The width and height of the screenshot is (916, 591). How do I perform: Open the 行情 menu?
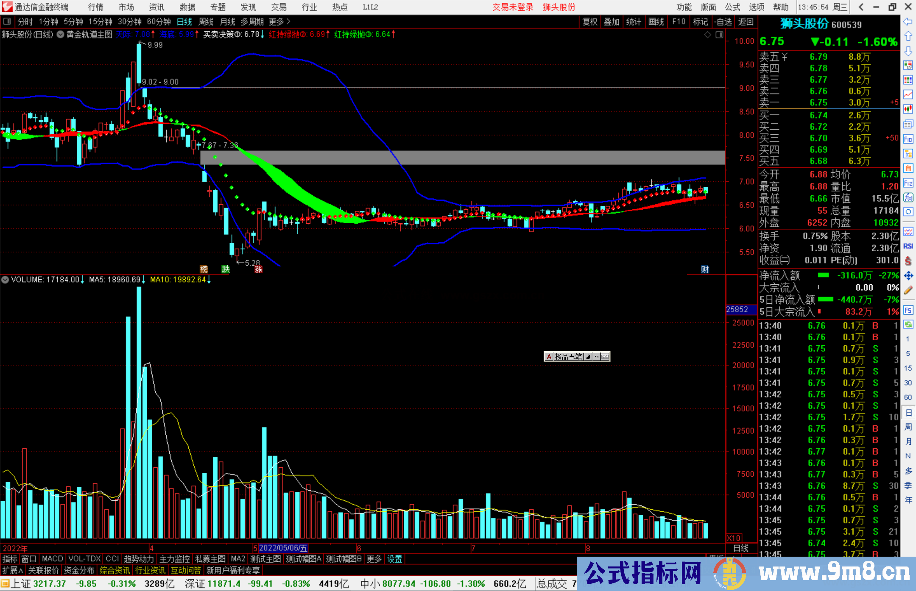pos(95,7)
